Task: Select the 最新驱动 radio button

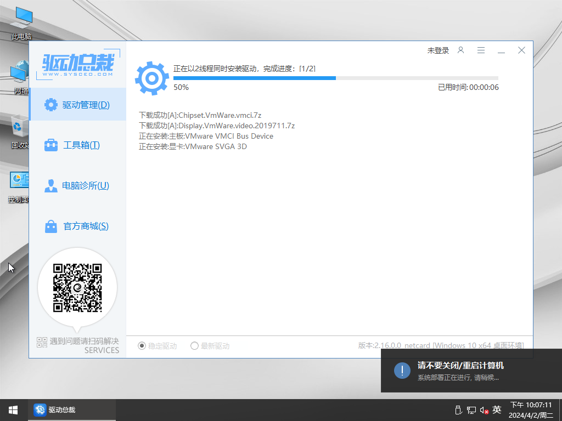Action: [194, 346]
